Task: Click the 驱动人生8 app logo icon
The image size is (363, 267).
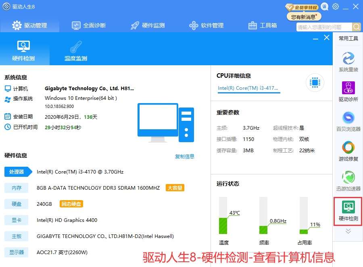Action: pos(6,6)
